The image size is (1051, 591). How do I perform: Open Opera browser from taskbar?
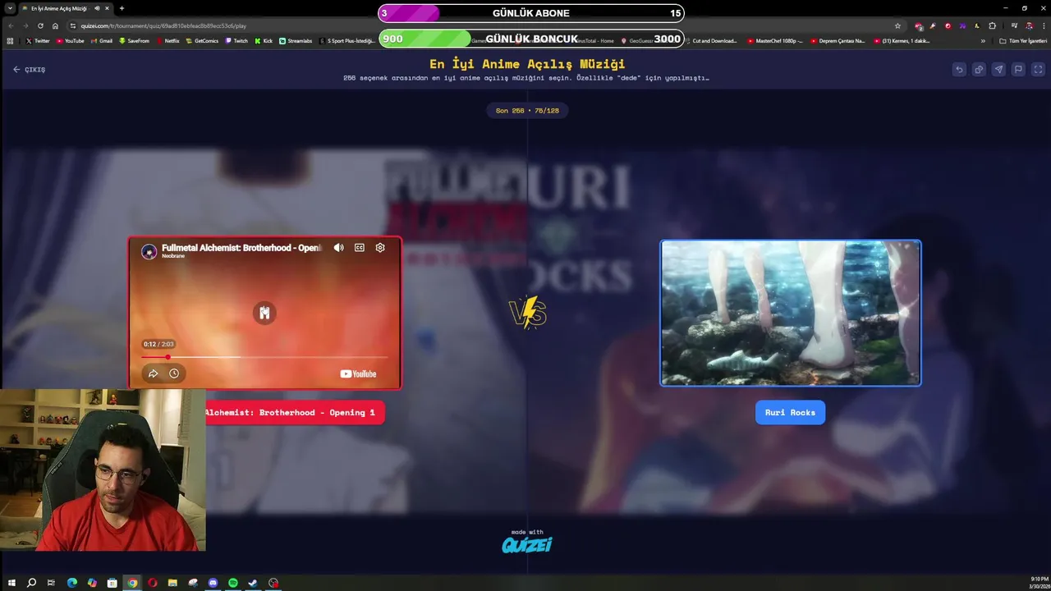pos(153,583)
